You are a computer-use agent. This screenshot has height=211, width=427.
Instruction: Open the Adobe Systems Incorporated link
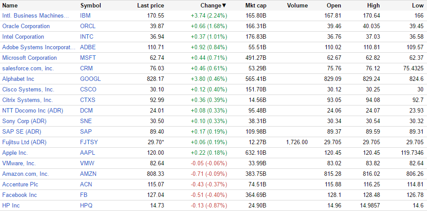36,47
